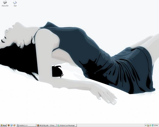Viewport: 159px width, 127px height.
Task: Click the third Quick Launch icon
Action: [15, 125]
